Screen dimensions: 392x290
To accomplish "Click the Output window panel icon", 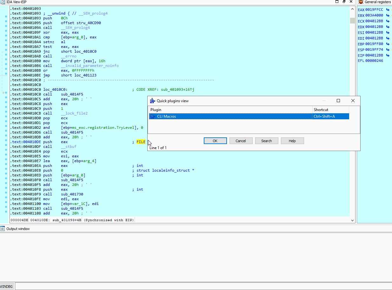I will (x=3, y=229).
